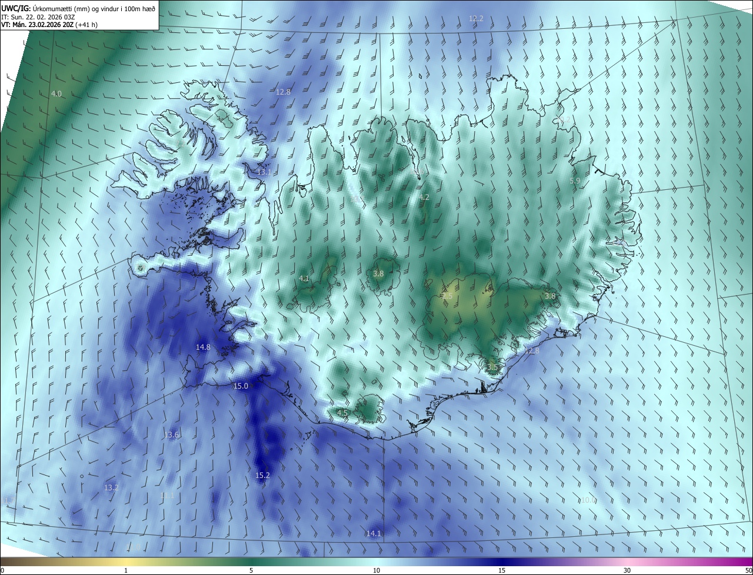Click the 5.9 value label

(x=575, y=180)
